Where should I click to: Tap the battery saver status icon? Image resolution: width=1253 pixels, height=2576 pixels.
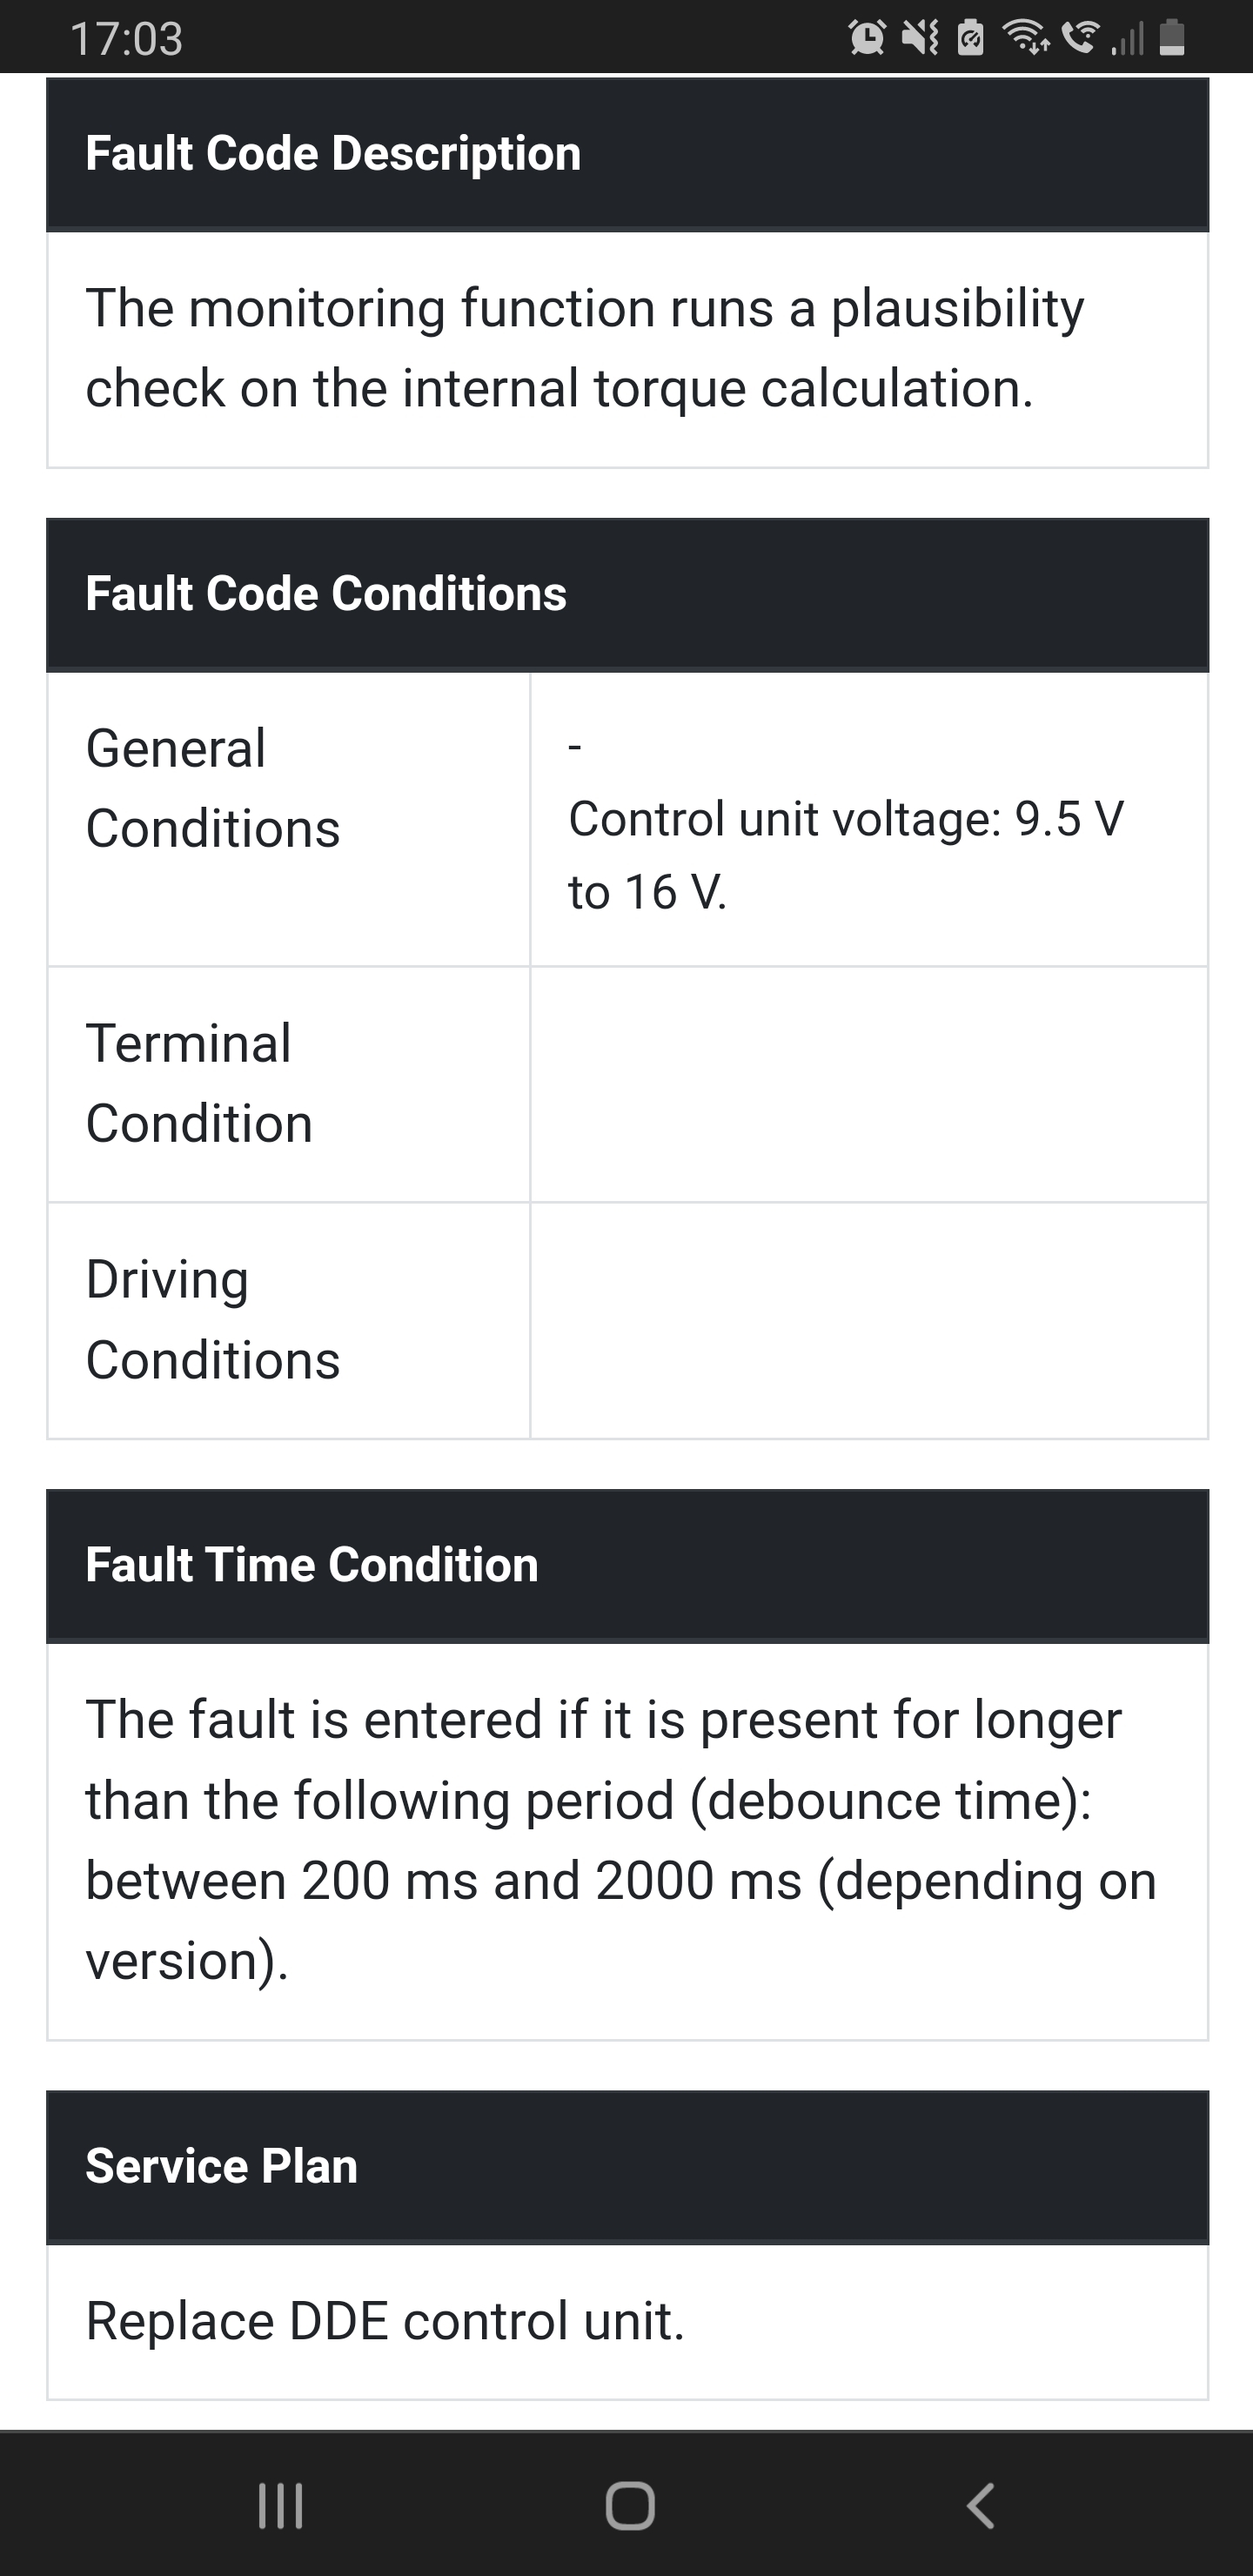click(970, 38)
